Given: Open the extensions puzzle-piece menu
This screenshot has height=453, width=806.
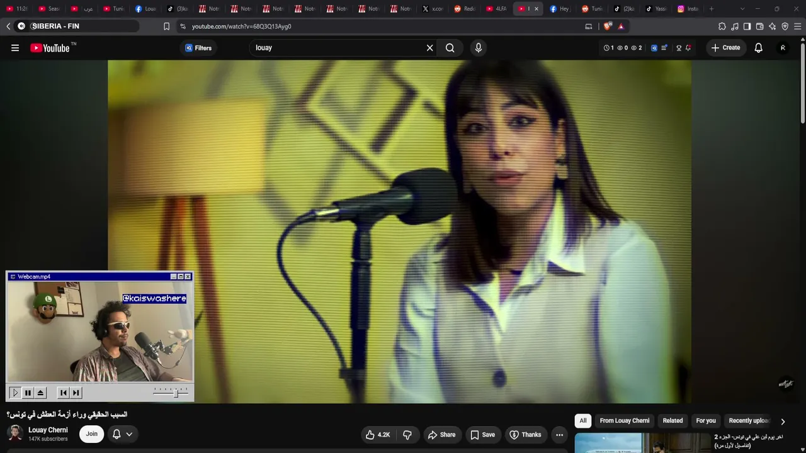Looking at the screenshot, I should pyautogui.click(x=722, y=26).
